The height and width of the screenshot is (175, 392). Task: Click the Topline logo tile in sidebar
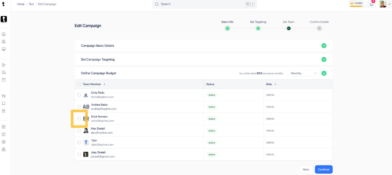pos(4,19)
